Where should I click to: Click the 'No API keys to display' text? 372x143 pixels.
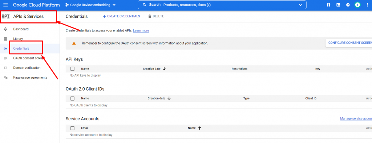click(x=85, y=76)
